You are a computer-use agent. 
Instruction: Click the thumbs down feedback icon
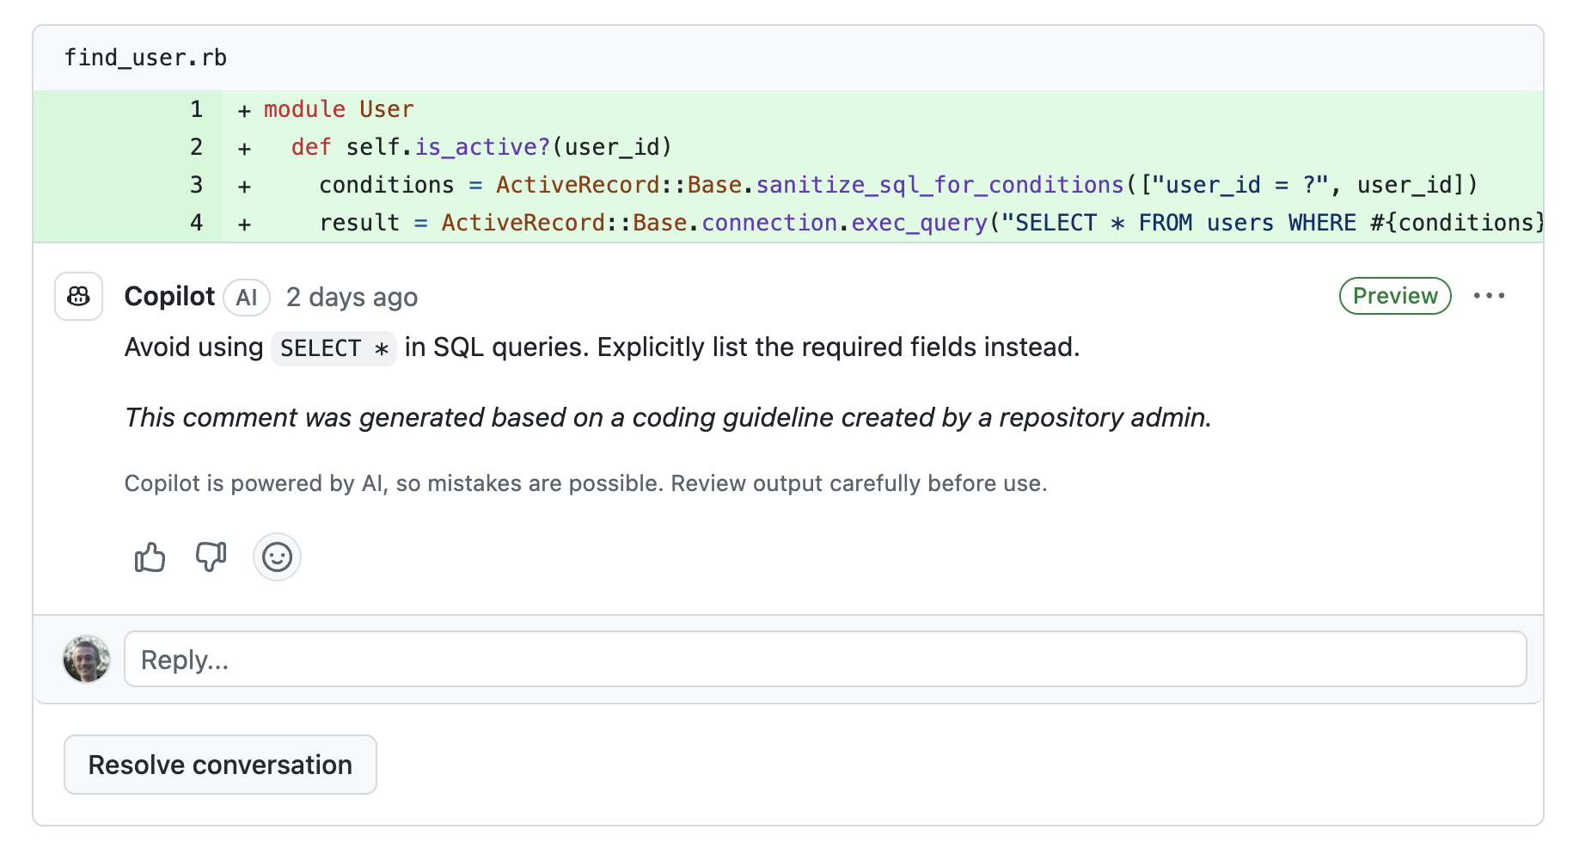[211, 557]
